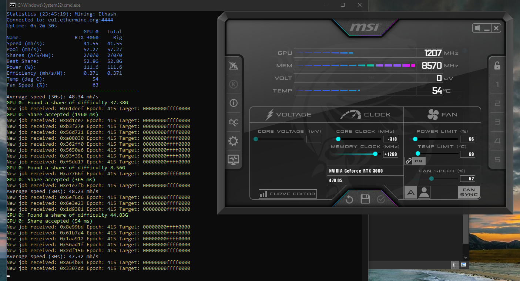Maximize the cmd.exe window
The height and width of the screenshot is (281, 520).
coord(343,5)
